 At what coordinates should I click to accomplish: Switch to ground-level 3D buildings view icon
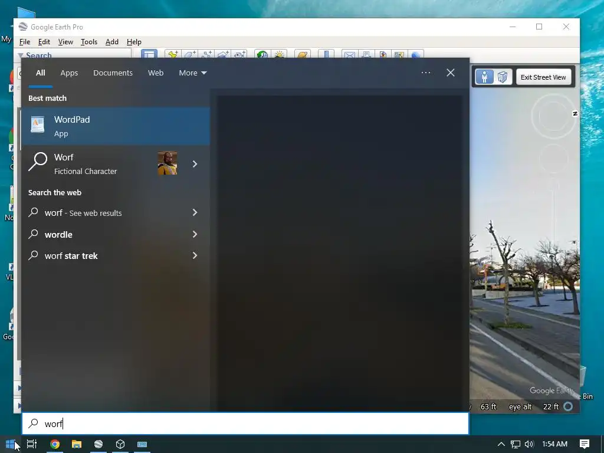tap(503, 77)
